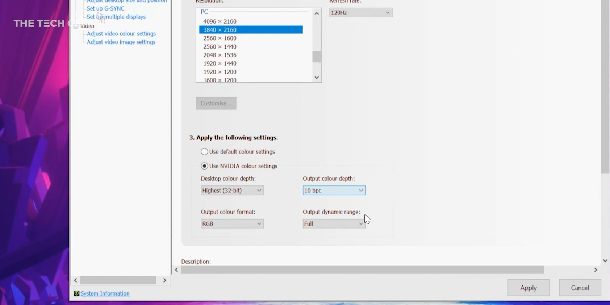Open Adjust video colour settings page
The image size is (610, 305).
click(x=121, y=34)
